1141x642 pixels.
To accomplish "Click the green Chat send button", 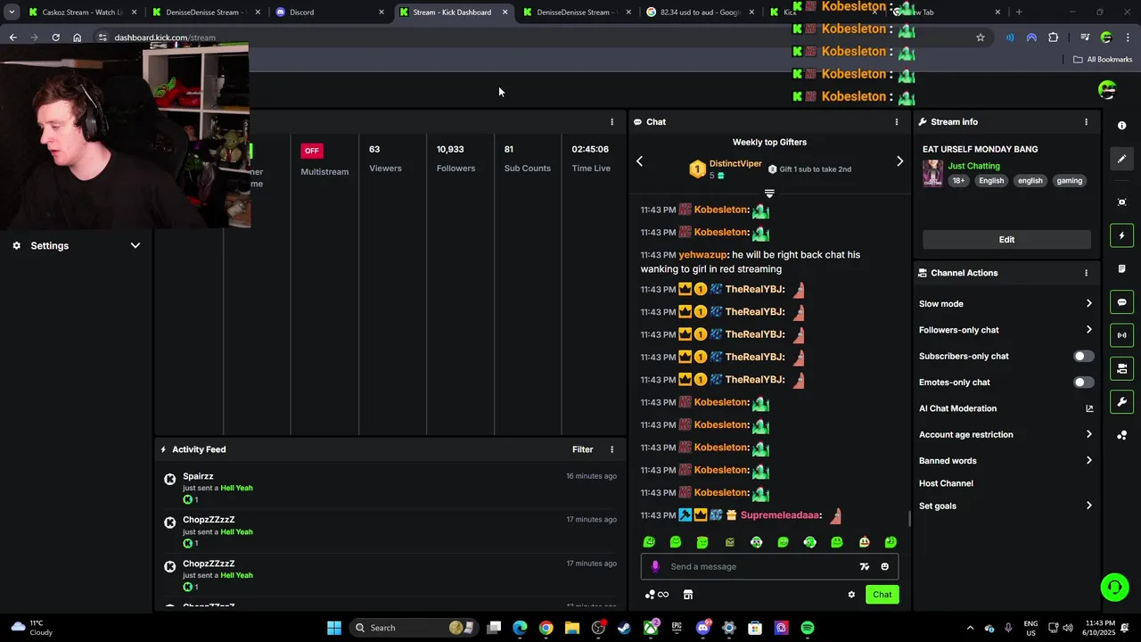I will [x=882, y=595].
